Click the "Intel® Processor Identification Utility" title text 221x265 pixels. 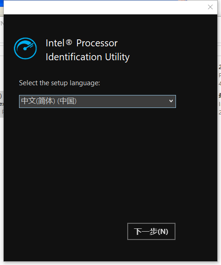[x=88, y=50]
